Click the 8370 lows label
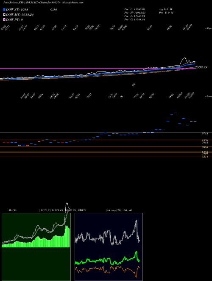The height and width of the screenshot is (281, 212). click(142, 96)
